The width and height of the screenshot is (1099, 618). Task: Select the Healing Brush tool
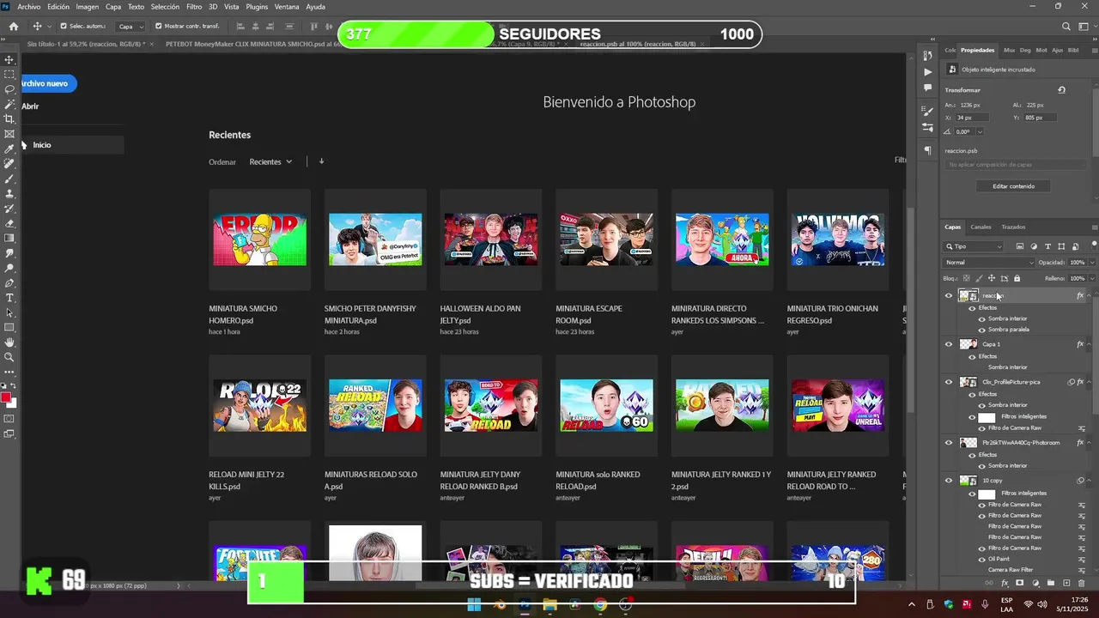click(x=9, y=163)
